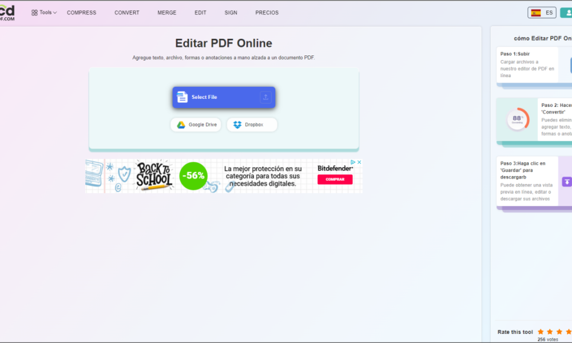572x343 pixels.
Task: Import a file from Dropbox
Action: coord(252,125)
